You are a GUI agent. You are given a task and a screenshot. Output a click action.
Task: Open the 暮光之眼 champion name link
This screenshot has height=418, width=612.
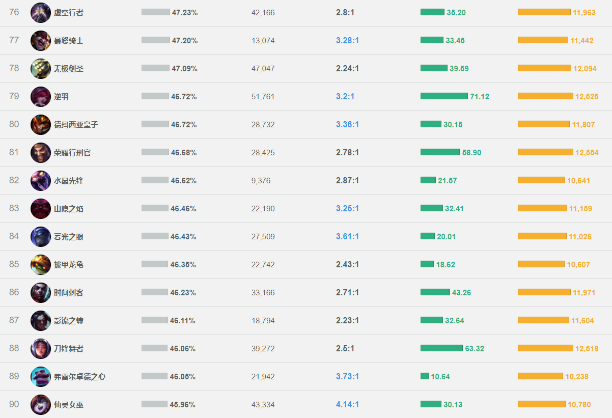pyautogui.click(x=69, y=237)
